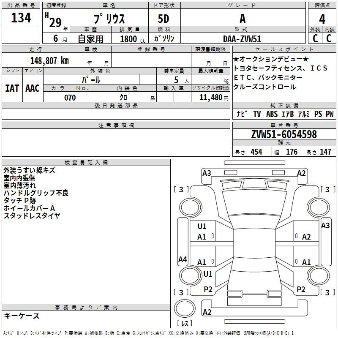
Task: Click vehicle history value 自家用
Action: click(x=90, y=39)
